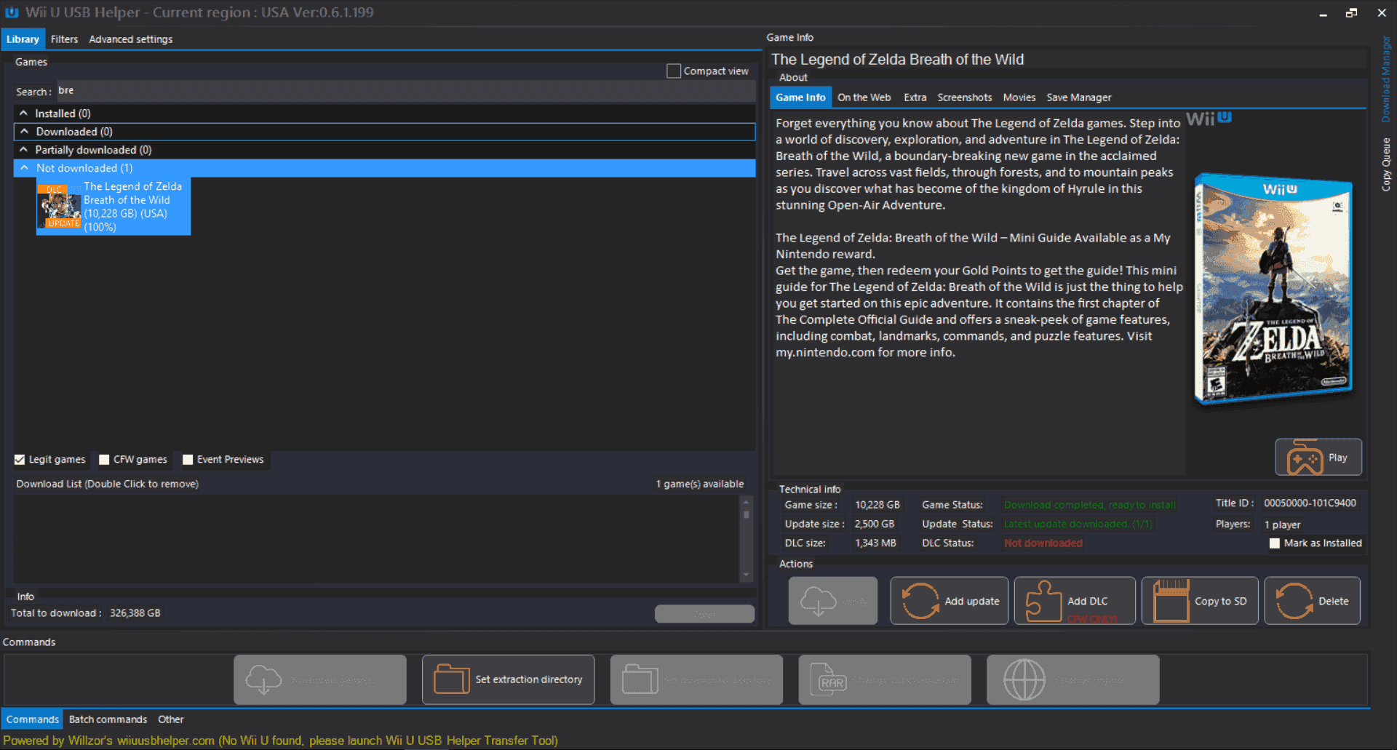Click the 'Latest update downloaded' status text
Screen dimensions: 1397x750
pos(1078,524)
